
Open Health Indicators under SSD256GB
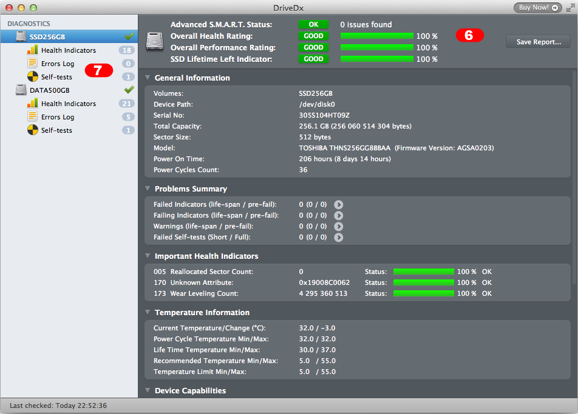[x=68, y=50]
